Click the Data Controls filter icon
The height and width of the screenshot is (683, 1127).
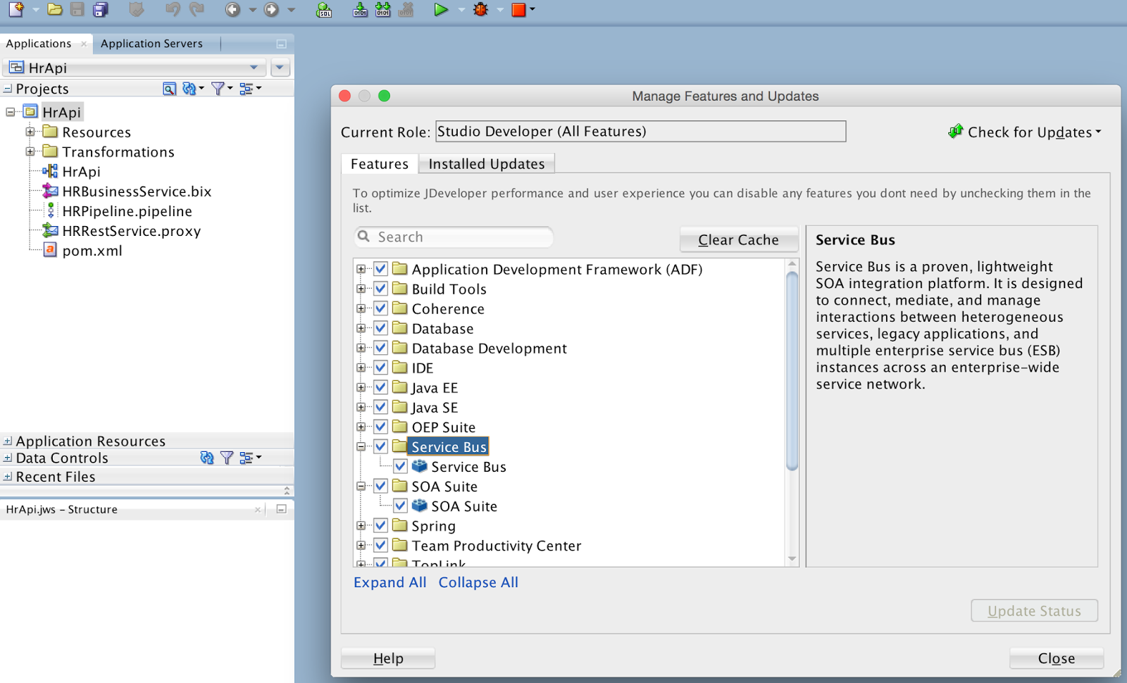tap(227, 458)
